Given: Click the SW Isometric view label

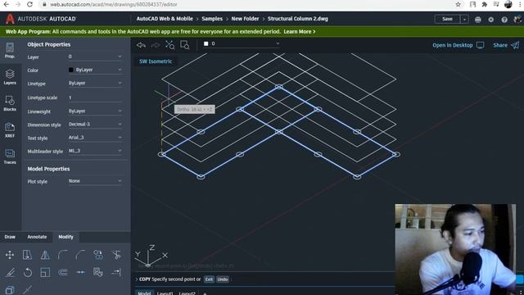Looking at the screenshot, I should point(156,61).
